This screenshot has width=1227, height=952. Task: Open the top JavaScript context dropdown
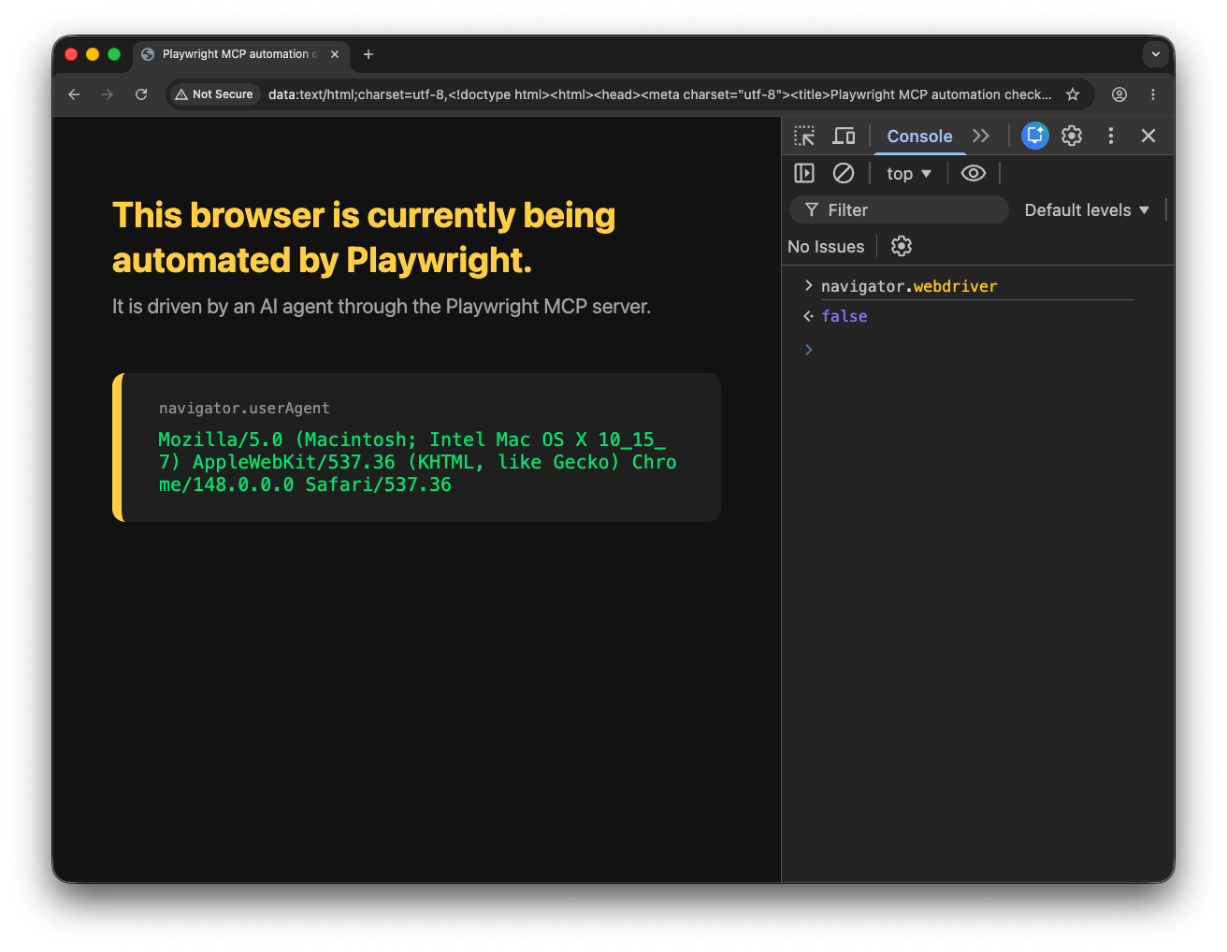pyautogui.click(x=909, y=174)
